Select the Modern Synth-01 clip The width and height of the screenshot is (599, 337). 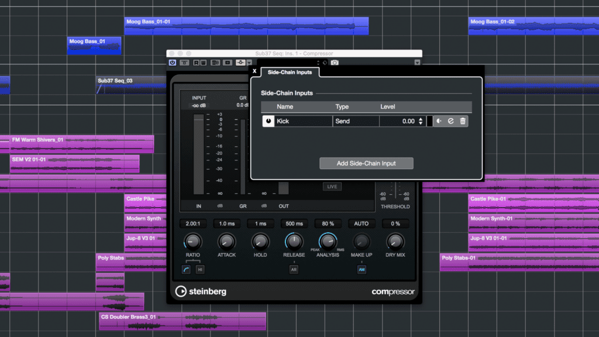point(533,223)
